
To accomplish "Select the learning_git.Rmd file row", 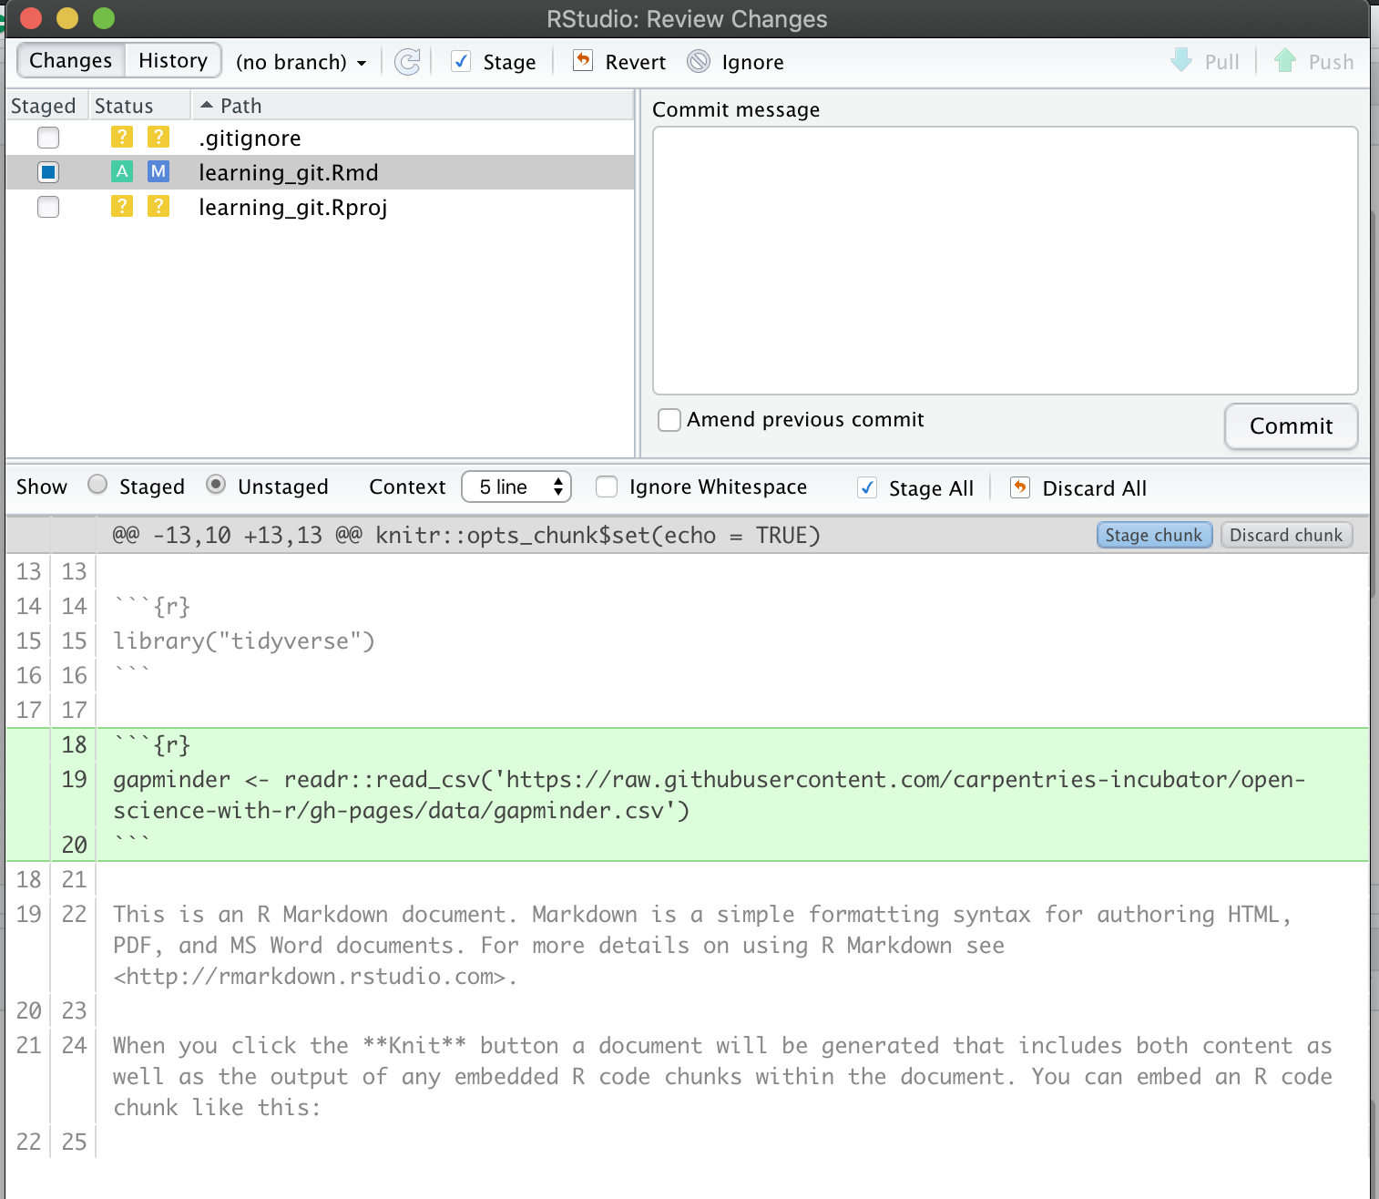I will pyautogui.click(x=320, y=172).
